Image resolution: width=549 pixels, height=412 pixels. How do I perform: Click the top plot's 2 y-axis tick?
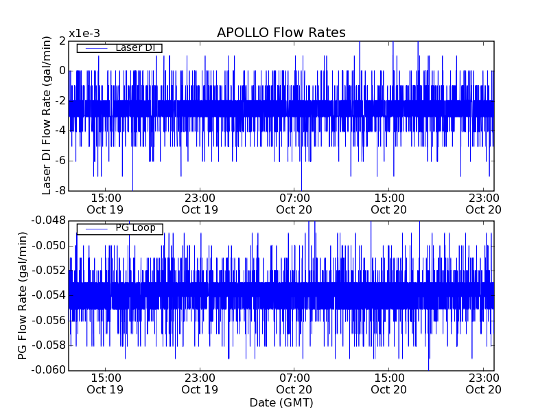point(62,41)
